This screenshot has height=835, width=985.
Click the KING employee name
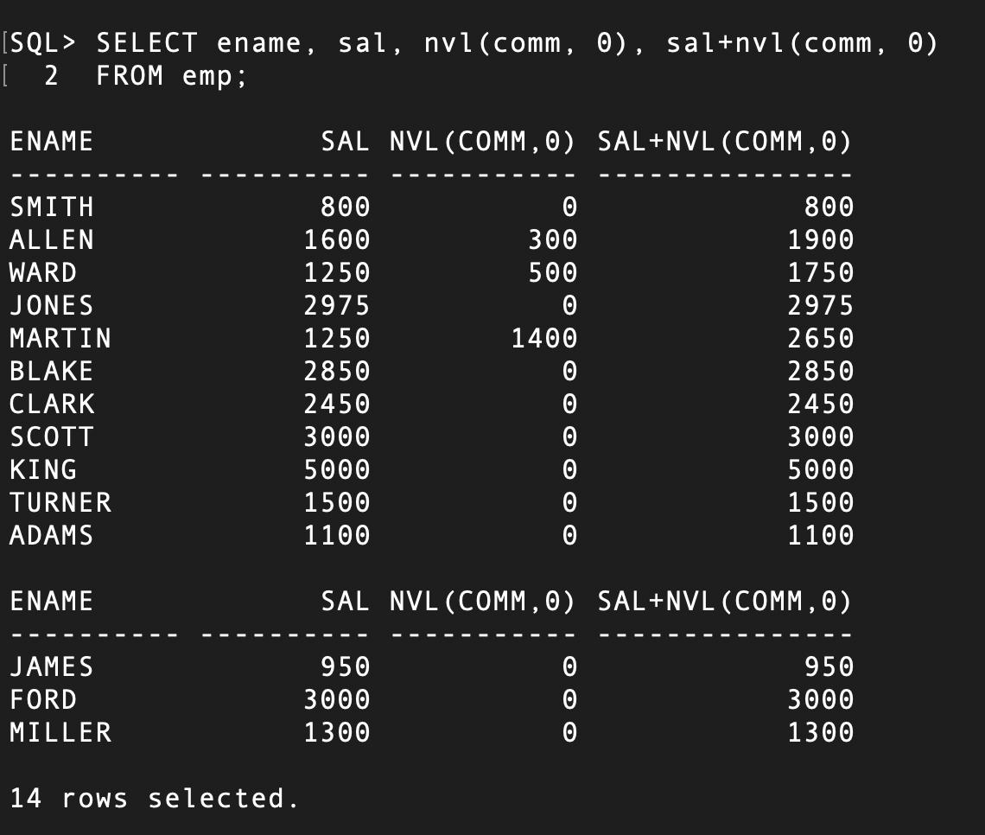pyautogui.click(x=42, y=469)
